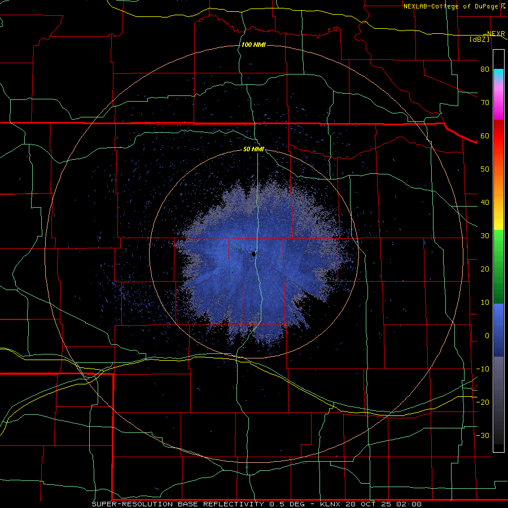
Task: Click the -30 value on the color scale
Action: pos(483,435)
